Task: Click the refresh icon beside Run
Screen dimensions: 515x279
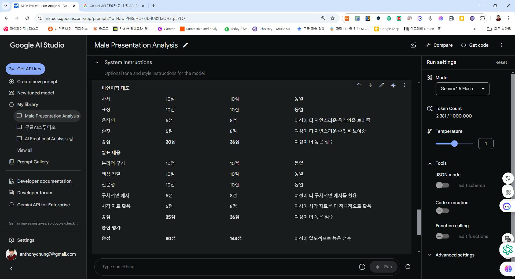Action: point(408,267)
